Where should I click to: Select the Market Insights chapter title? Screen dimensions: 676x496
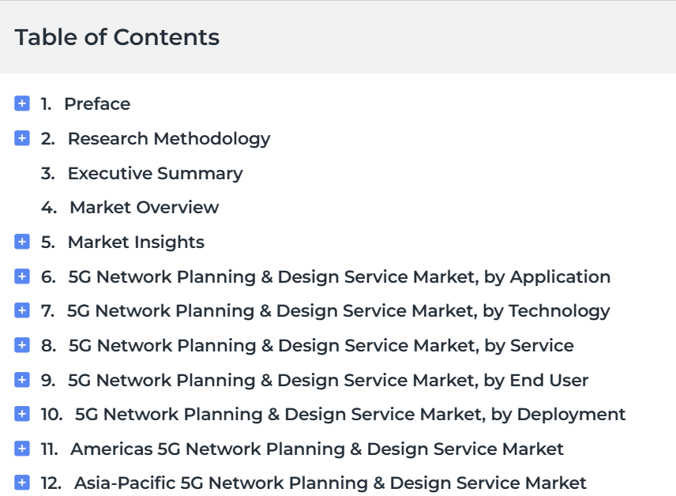[137, 242]
